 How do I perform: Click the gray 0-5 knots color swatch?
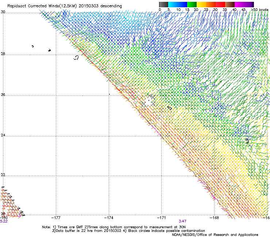click(163, 4)
